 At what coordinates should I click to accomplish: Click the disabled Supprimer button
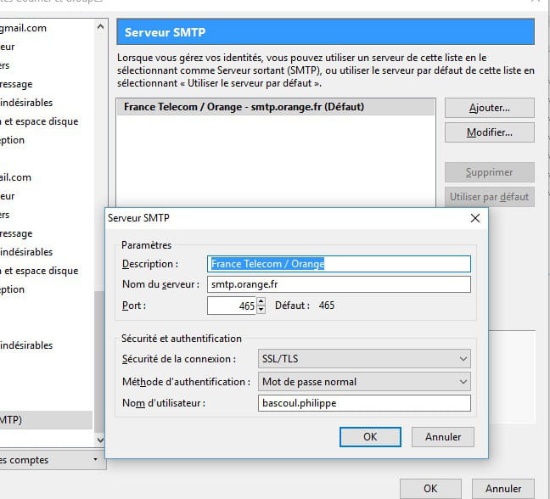490,172
